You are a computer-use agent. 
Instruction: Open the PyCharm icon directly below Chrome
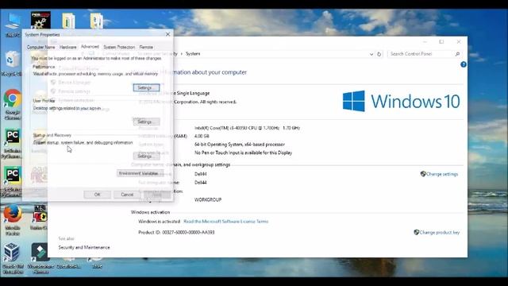point(13,143)
